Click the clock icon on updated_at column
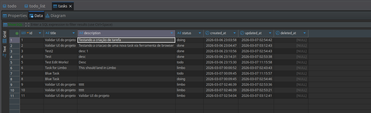The height and width of the screenshot is (113, 371). pos(242,33)
